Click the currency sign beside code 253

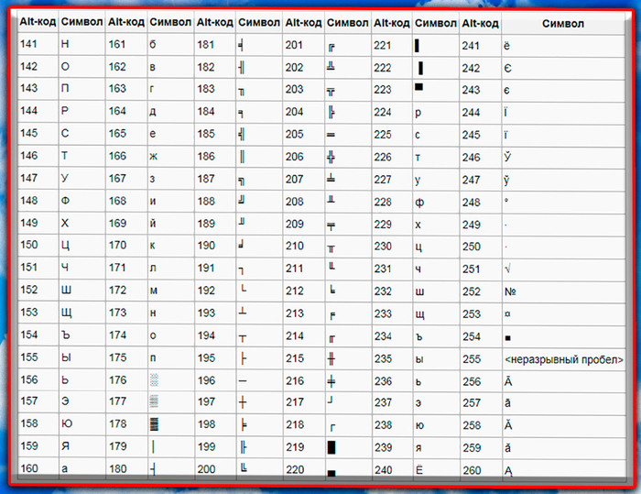click(x=505, y=313)
